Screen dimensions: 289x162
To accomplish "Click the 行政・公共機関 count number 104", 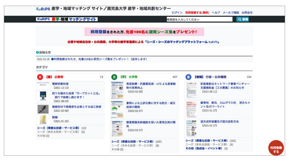I will click(249, 77).
